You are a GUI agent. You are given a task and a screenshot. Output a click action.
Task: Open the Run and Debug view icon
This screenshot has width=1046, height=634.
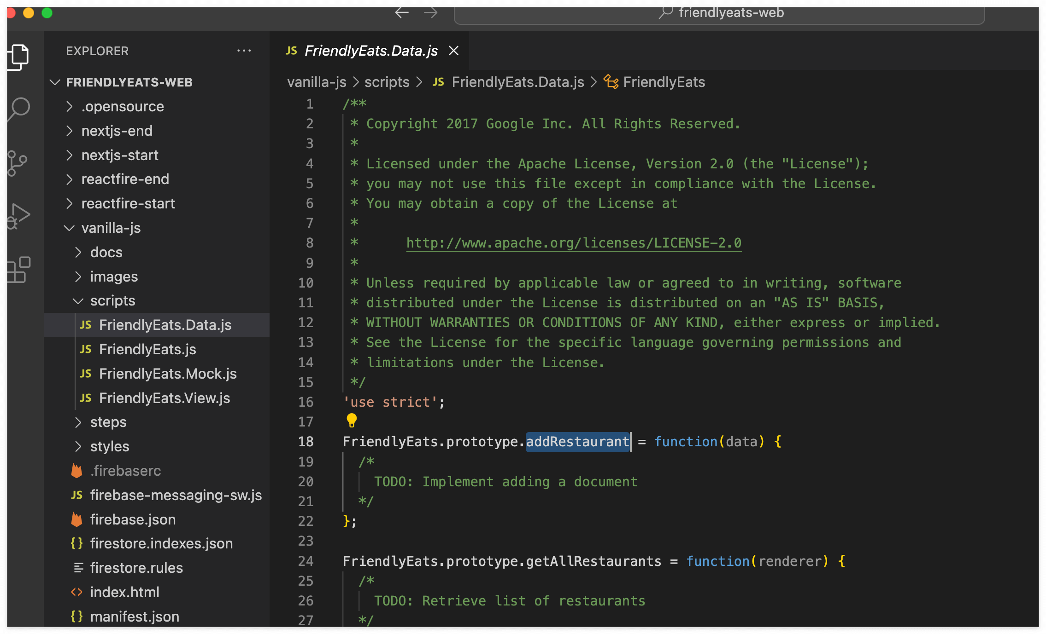[x=18, y=215]
